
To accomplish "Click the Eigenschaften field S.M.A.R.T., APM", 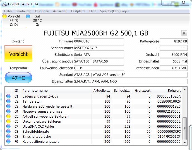I will [x=131, y=81].
